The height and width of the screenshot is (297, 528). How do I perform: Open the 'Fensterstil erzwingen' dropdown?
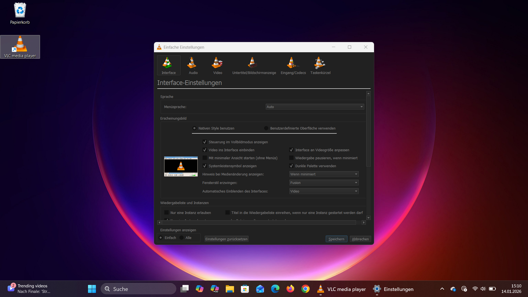tap(324, 183)
